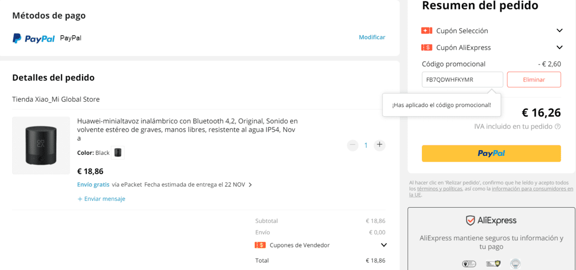Select the Black color swatch
576x270 pixels.
[x=118, y=153]
